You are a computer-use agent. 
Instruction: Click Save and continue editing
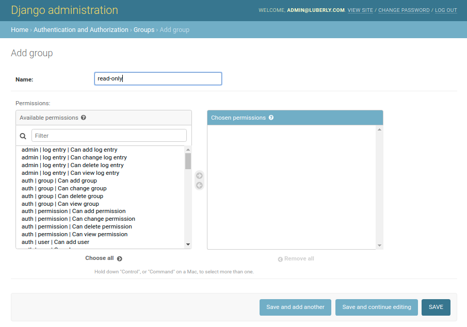[376, 307]
